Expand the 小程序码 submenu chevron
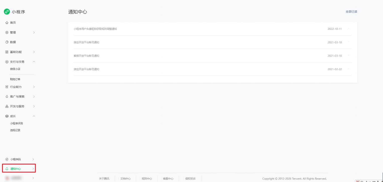Screen dimensions: 383x182 coord(33,159)
